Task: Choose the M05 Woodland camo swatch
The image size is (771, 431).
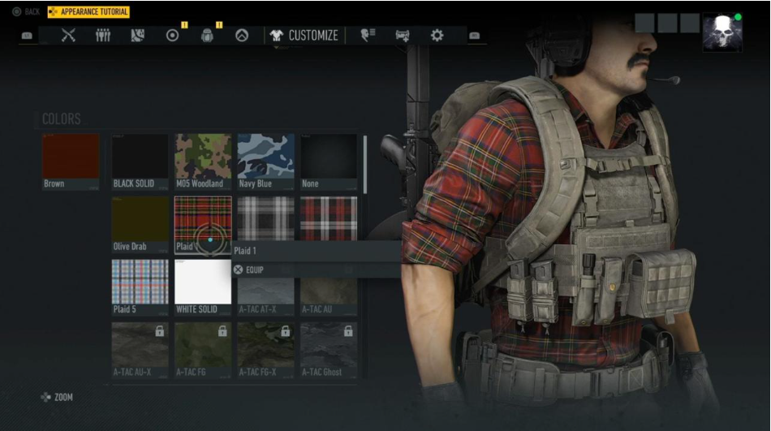Action: click(203, 162)
